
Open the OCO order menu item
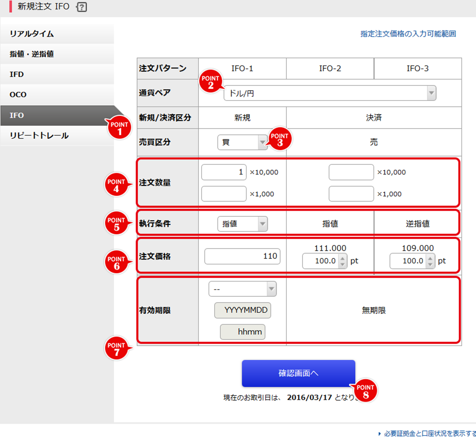tap(57, 95)
